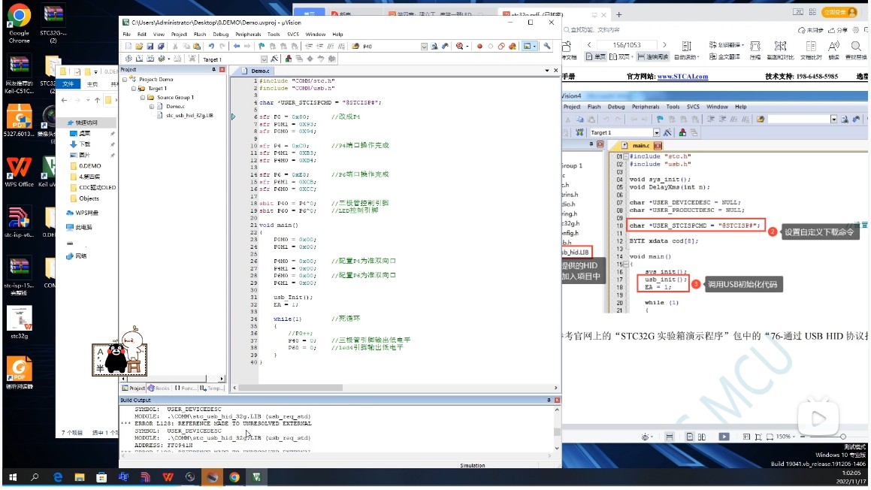Toggle single page view in WPS PDF
The width and height of the screenshot is (871, 490).
tap(595, 56)
